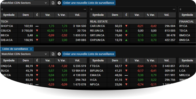Open settings gear in lower watchlist toolbar
This screenshot has height=99, width=196.
click(x=59, y=54)
